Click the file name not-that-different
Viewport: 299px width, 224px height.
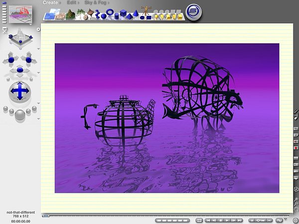tap(20, 212)
